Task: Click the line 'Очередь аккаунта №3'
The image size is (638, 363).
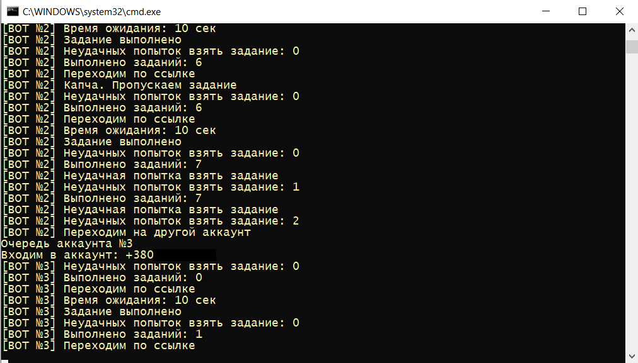Action: (x=67, y=243)
